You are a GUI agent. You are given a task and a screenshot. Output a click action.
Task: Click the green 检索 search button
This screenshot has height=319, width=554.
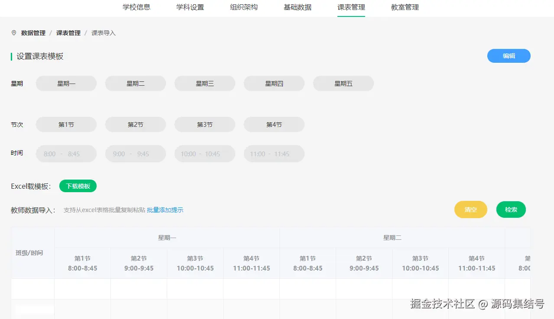pos(511,209)
